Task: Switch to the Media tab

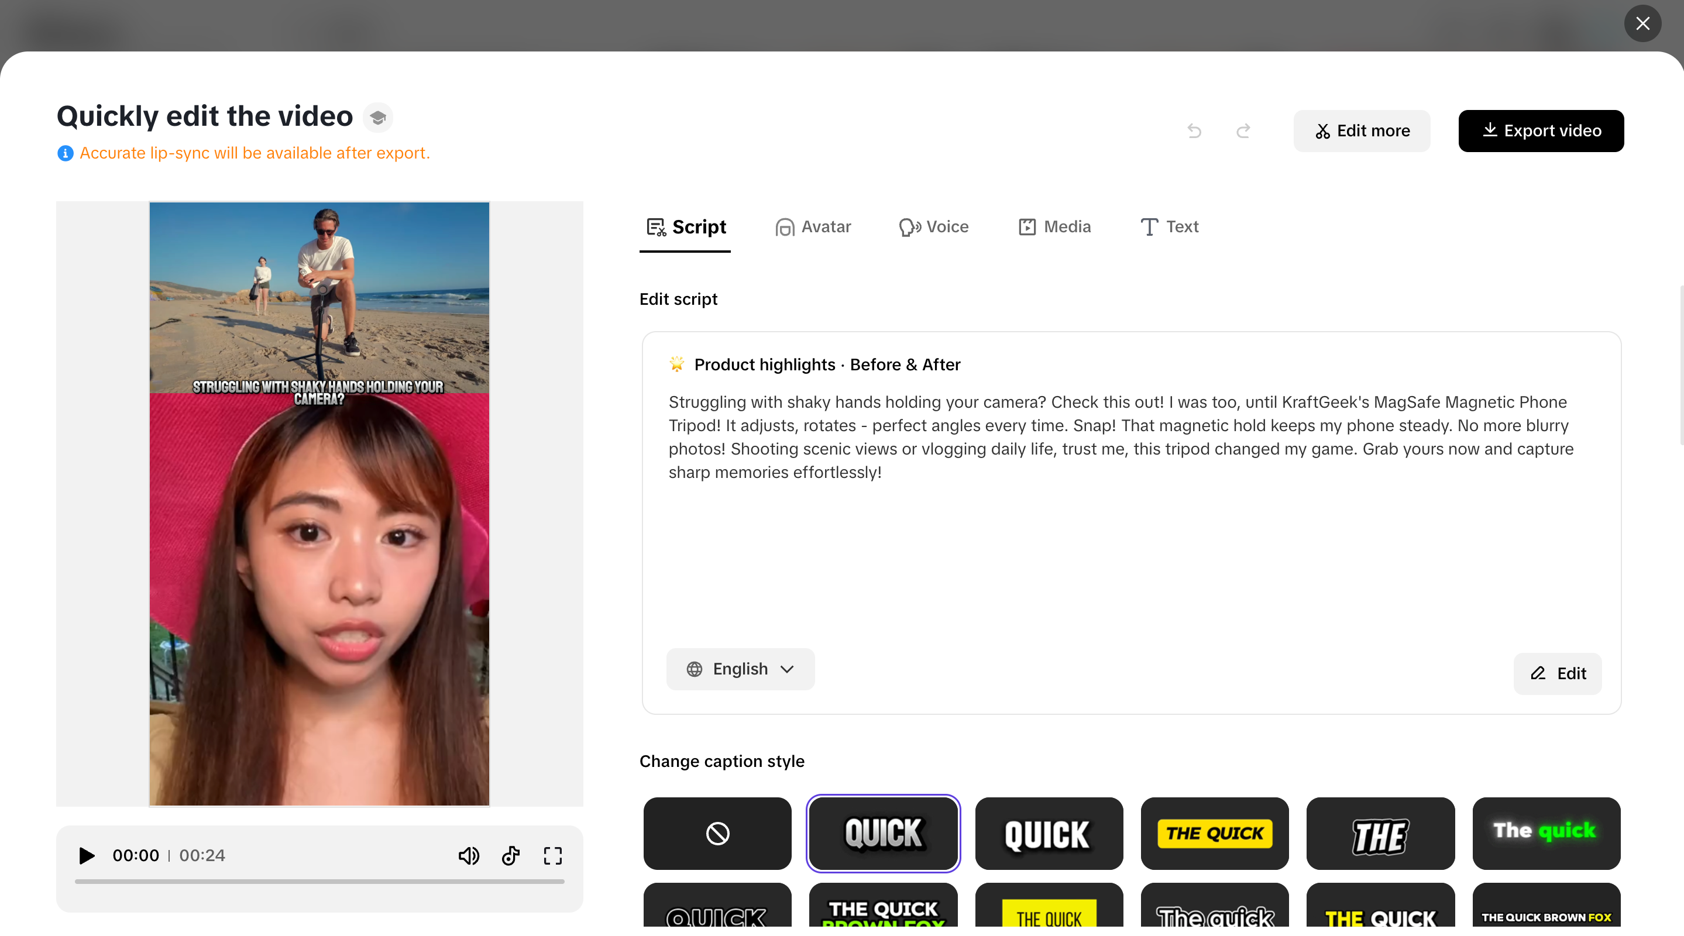Action: point(1054,227)
